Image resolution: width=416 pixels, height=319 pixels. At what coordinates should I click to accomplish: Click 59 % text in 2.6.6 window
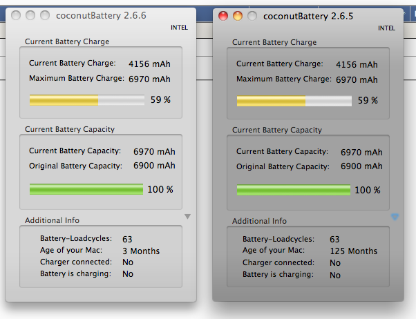(x=160, y=99)
